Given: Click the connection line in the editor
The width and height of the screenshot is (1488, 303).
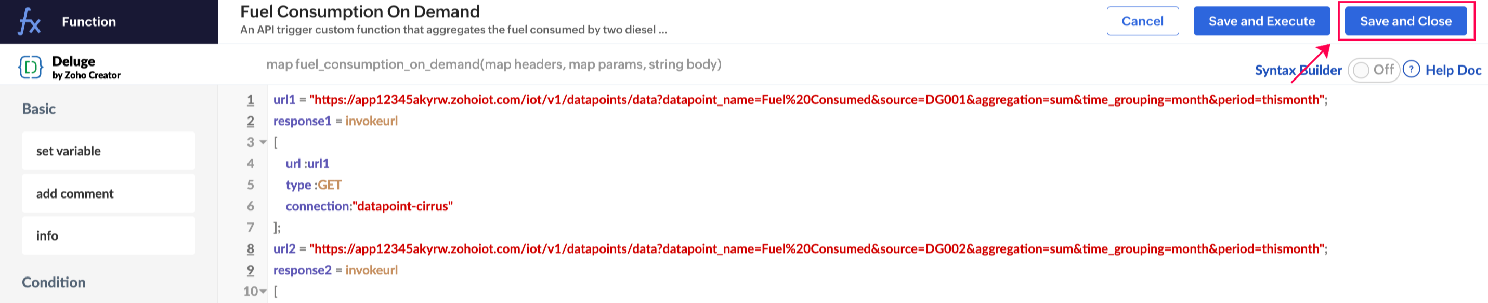Looking at the screenshot, I should tap(369, 206).
